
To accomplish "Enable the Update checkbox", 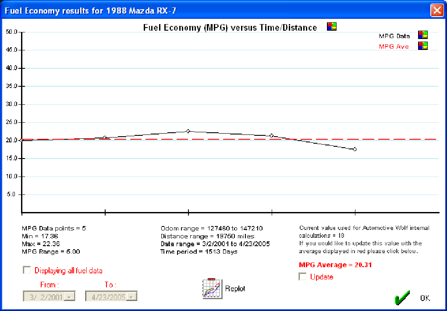I will tap(302, 276).
